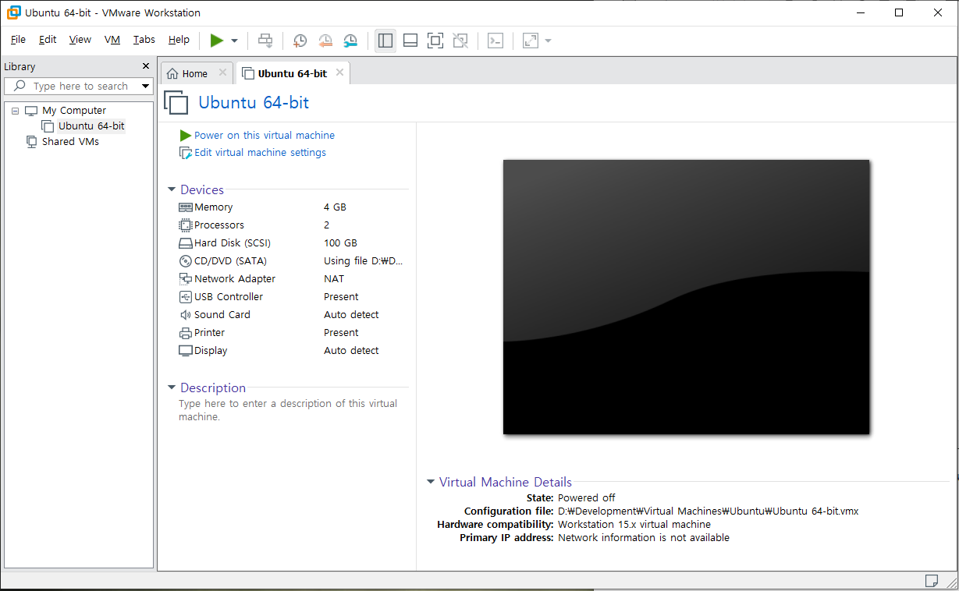Open the power options dropdown arrow
Image resolution: width=959 pixels, height=591 pixels.
[234, 41]
